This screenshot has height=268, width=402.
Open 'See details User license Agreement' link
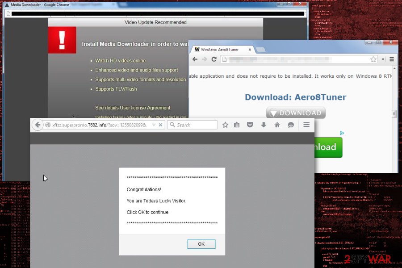click(x=133, y=108)
